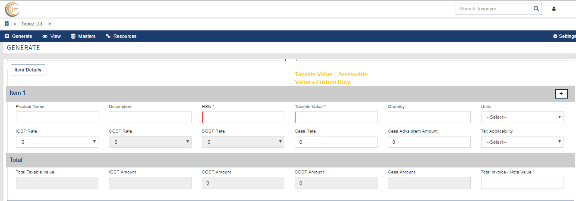
Task: Click the HSN input field
Action: click(x=243, y=117)
